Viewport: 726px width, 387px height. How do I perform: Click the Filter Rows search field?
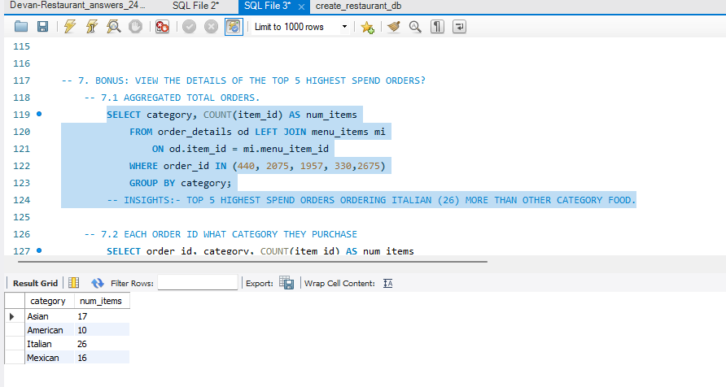tap(197, 283)
